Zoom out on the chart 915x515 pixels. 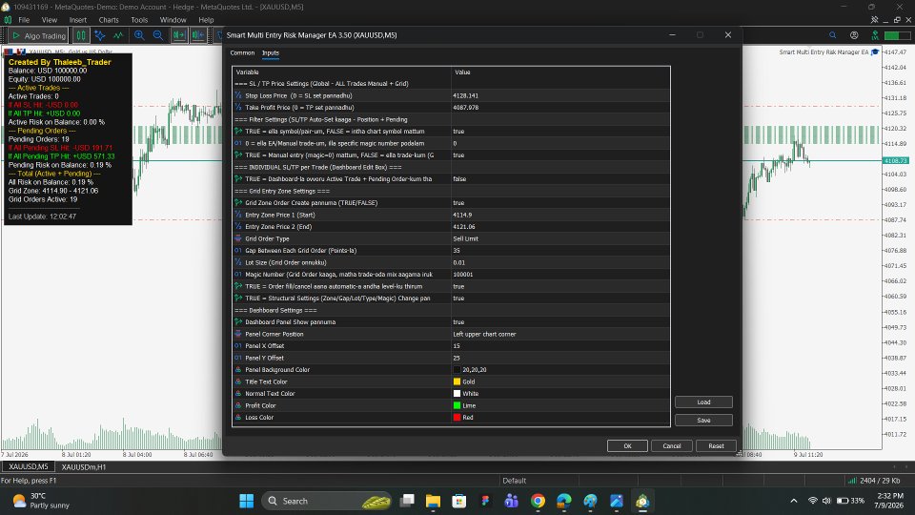point(158,35)
